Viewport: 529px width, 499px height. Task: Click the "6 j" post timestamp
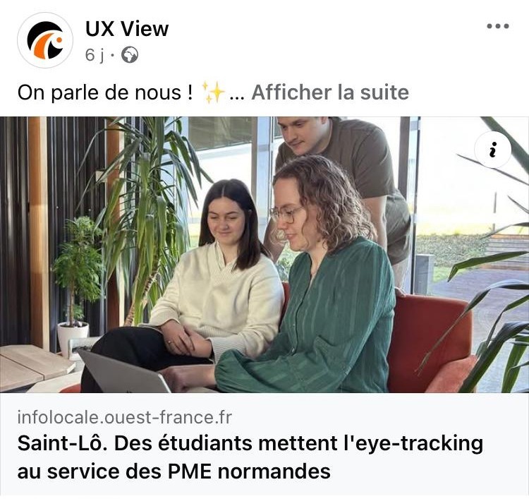pyautogui.click(x=95, y=55)
